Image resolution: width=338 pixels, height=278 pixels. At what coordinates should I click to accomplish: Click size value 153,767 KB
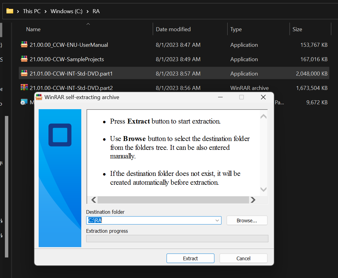pyautogui.click(x=314, y=45)
